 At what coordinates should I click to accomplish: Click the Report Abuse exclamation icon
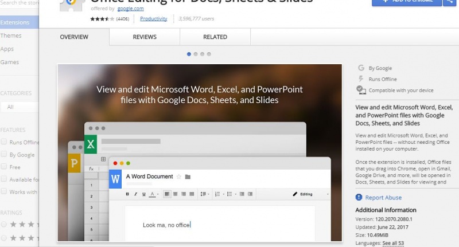point(359,197)
